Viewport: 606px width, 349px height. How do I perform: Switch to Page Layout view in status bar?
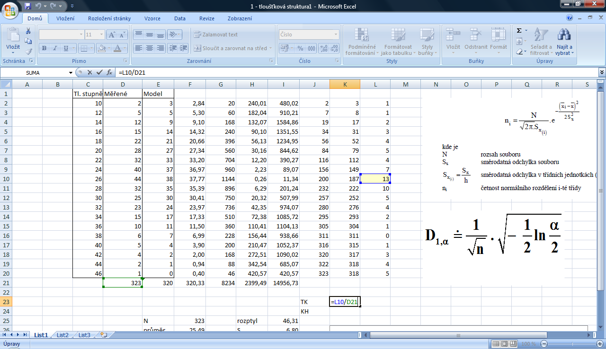tap(505, 344)
